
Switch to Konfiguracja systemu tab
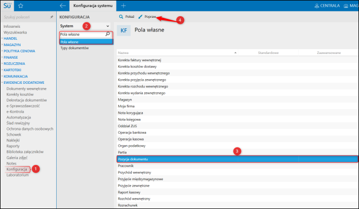[x=93, y=6]
